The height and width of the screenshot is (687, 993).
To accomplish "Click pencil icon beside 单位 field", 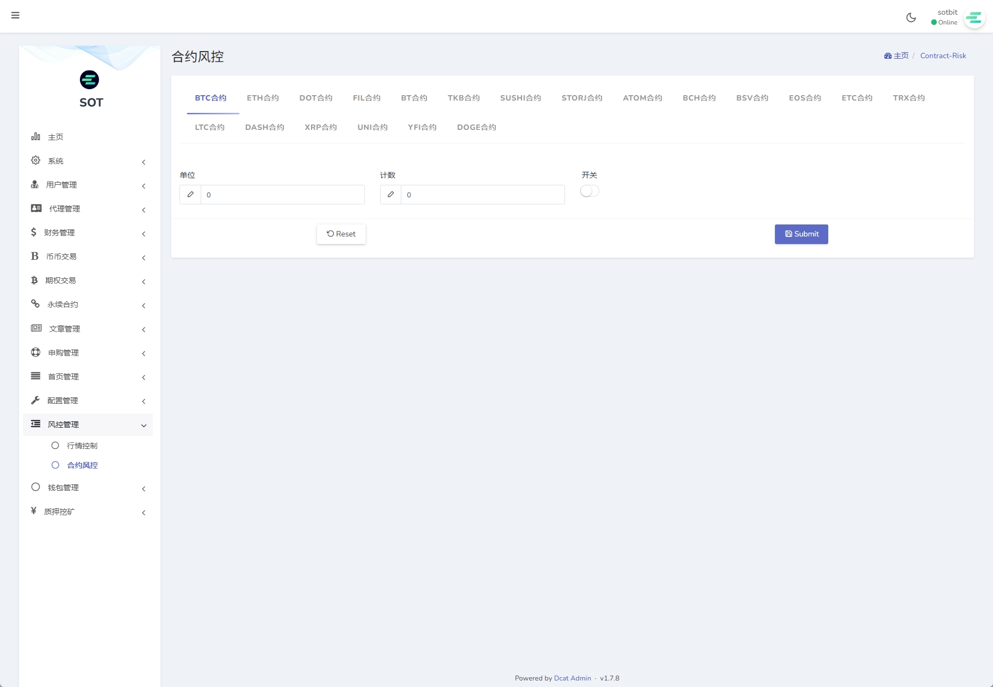I will (x=190, y=195).
